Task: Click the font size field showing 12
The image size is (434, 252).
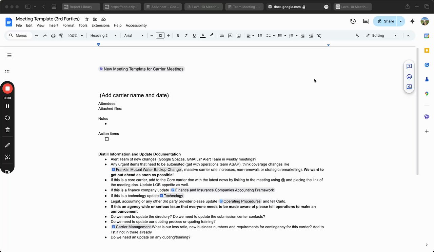Action: pos(160,36)
